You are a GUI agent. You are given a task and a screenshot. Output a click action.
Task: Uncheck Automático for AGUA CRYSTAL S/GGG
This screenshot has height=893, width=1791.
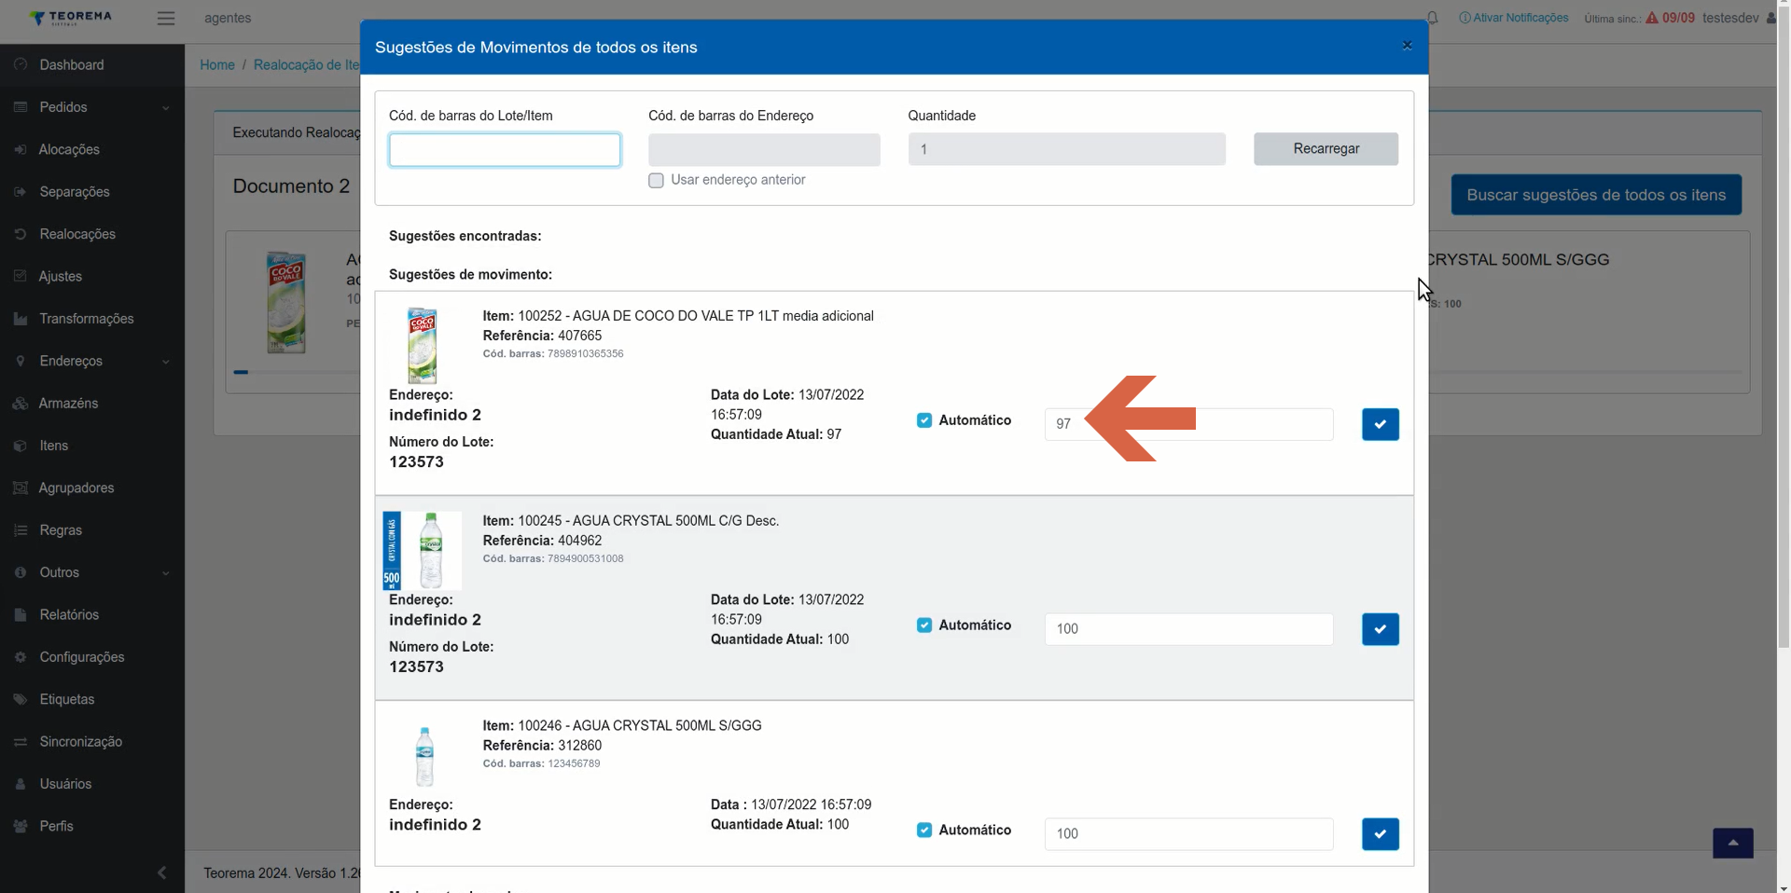(924, 830)
